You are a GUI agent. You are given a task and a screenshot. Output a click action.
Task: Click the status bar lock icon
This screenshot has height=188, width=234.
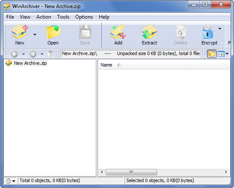point(8,181)
